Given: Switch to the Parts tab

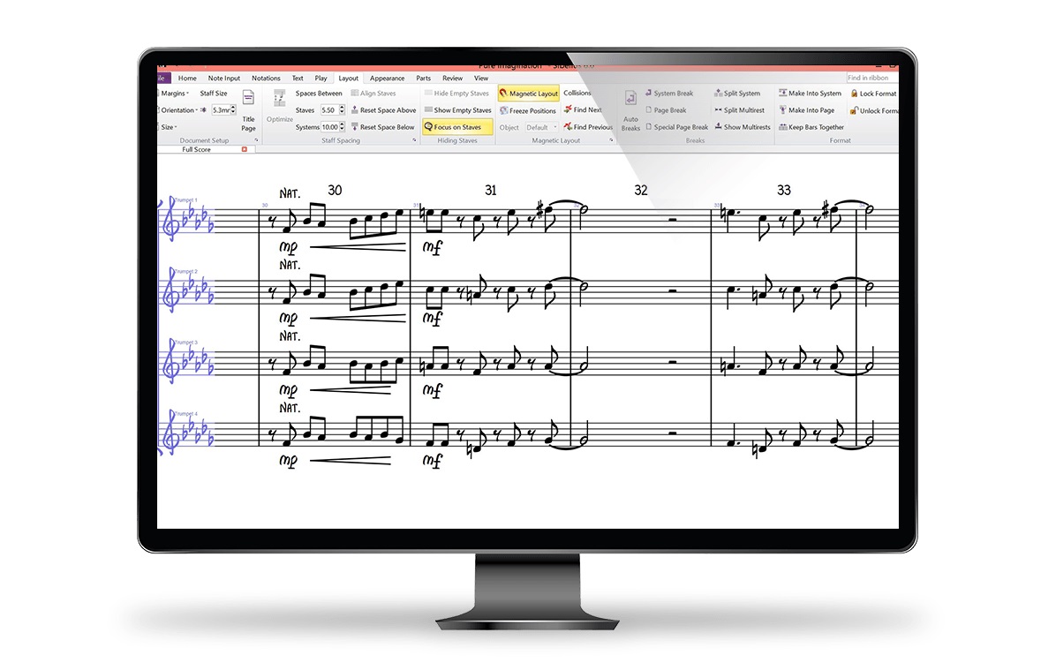Looking at the screenshot, I should tap(424, 78).
